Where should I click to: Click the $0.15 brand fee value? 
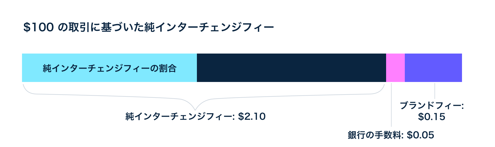pos(431,117)
